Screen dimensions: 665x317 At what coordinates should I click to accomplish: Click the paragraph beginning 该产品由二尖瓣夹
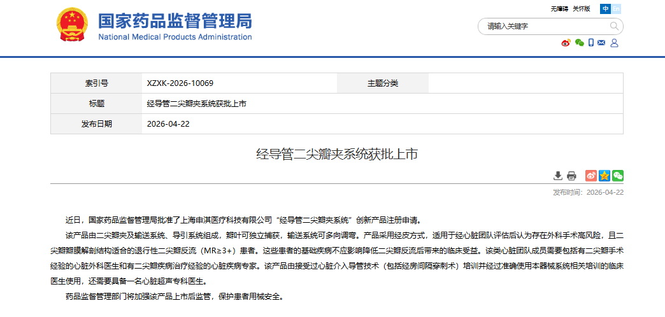click(x=337, y=257)
